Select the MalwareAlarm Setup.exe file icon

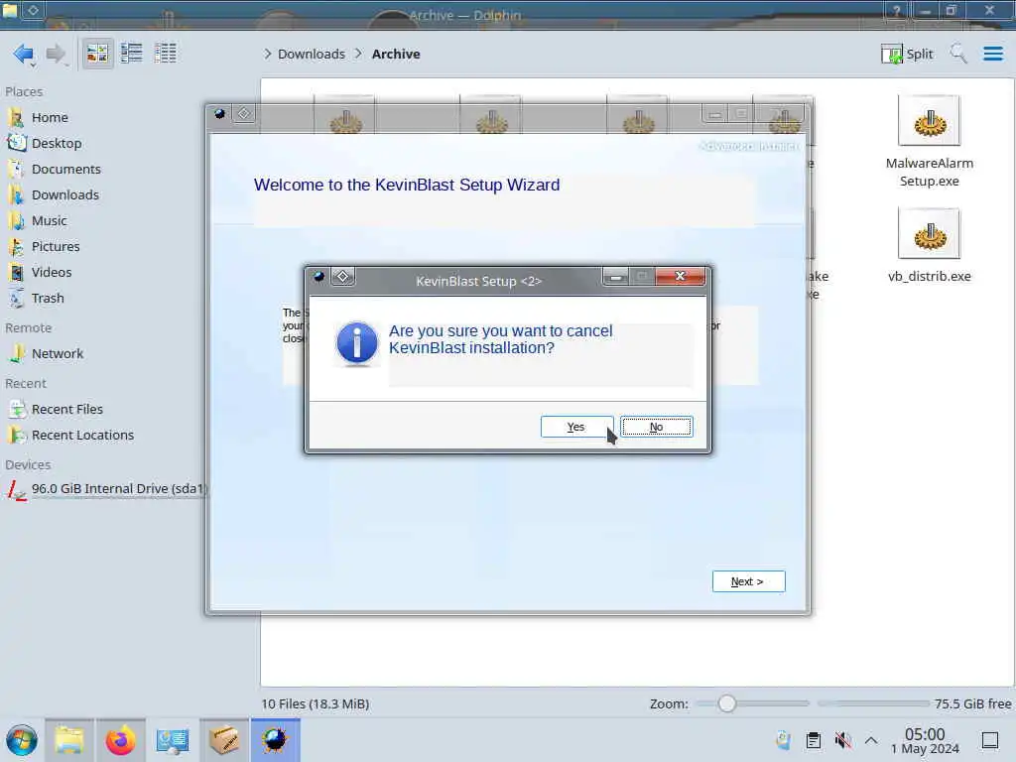(x=929, y=120)
